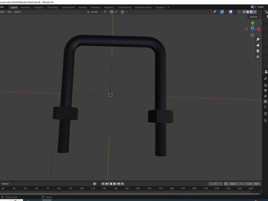
Task: Switch to the UV Editing workspace
Action: point(52,7)
